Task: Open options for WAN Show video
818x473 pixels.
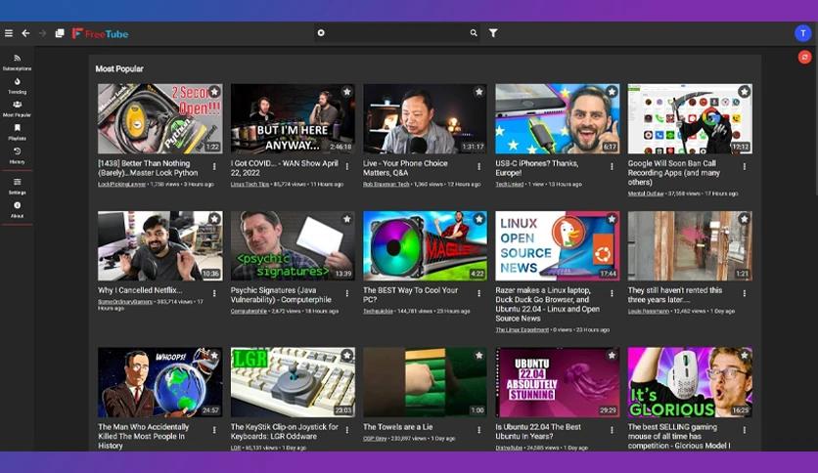Action: click(347, 167)
